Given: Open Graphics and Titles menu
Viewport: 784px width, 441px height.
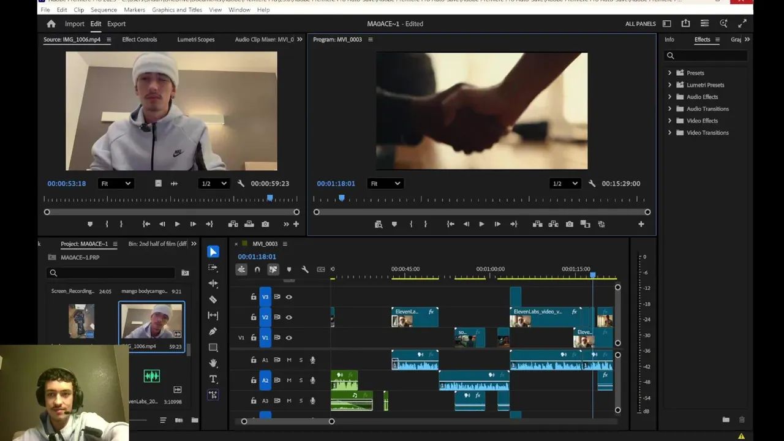Looking at the screenshot, I should pos(177,10).
